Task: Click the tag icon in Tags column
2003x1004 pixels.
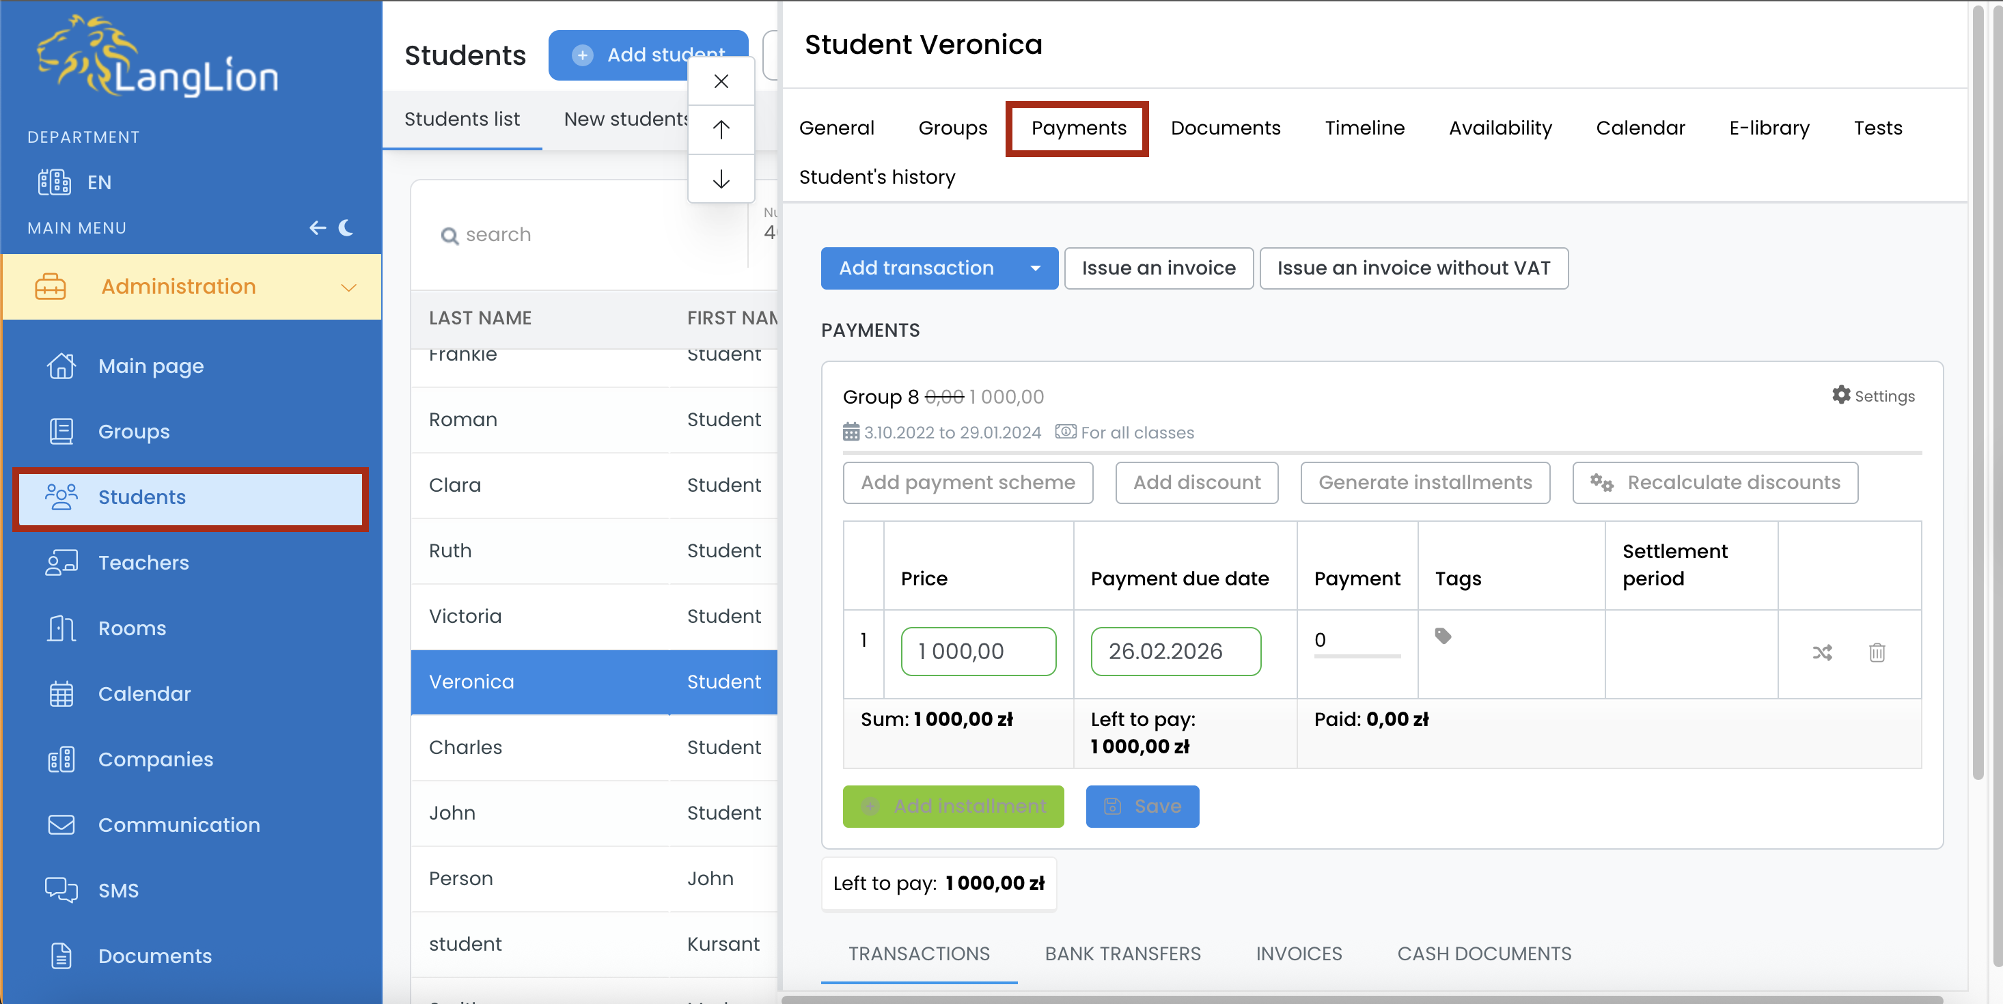Action: tap(1442, 637)
